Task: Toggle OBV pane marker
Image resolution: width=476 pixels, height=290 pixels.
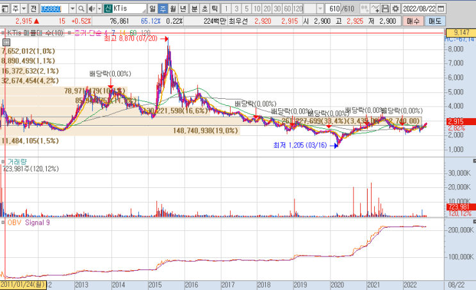Action: 3,223
